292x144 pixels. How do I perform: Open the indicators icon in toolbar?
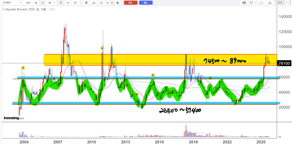click(94, 3)
